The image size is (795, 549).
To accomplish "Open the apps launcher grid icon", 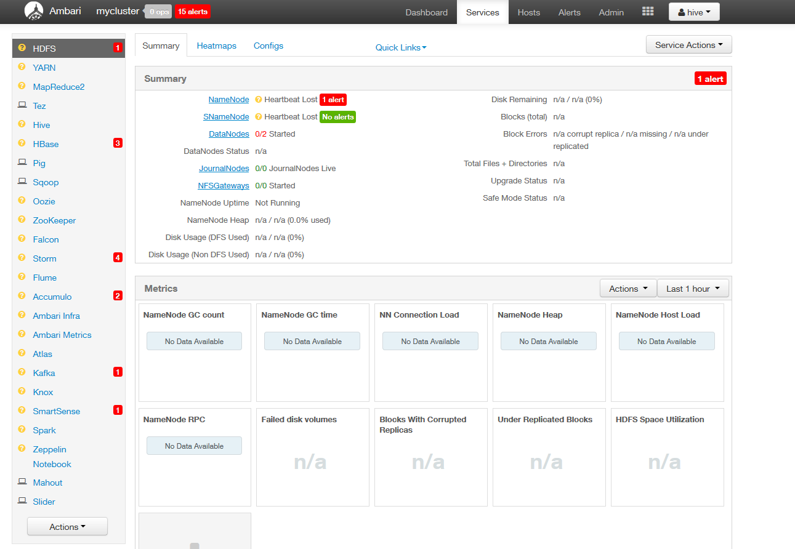I will (x=648, y=11).
